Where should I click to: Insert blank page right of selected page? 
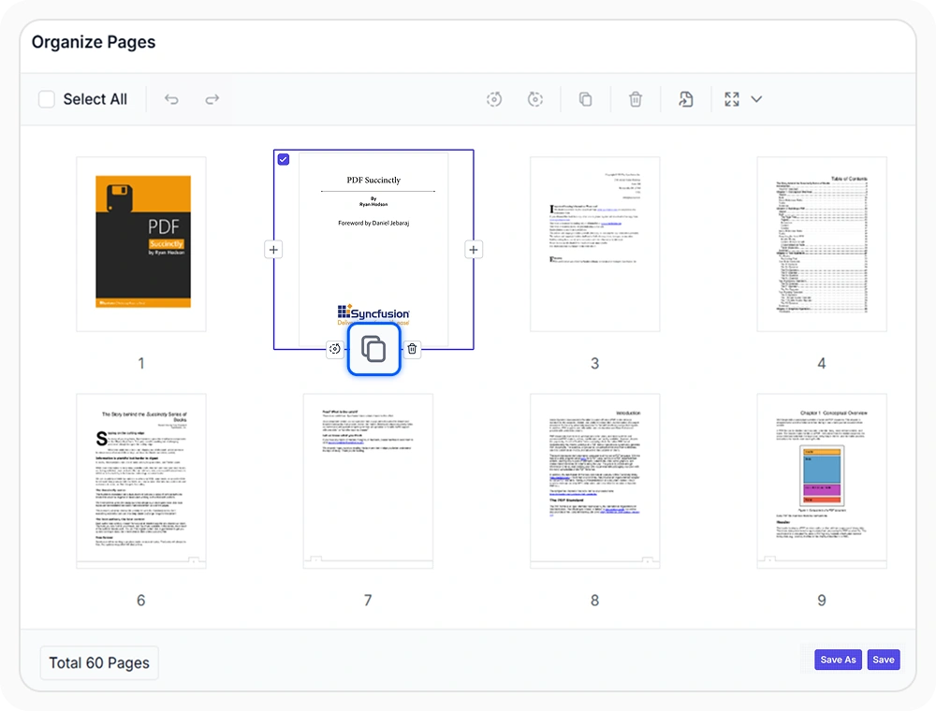474,250
